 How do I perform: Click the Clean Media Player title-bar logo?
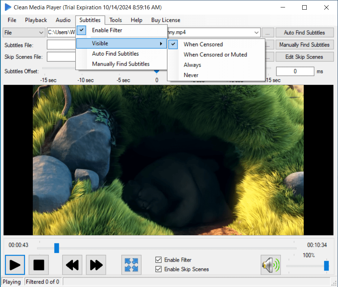pos(8,7)
